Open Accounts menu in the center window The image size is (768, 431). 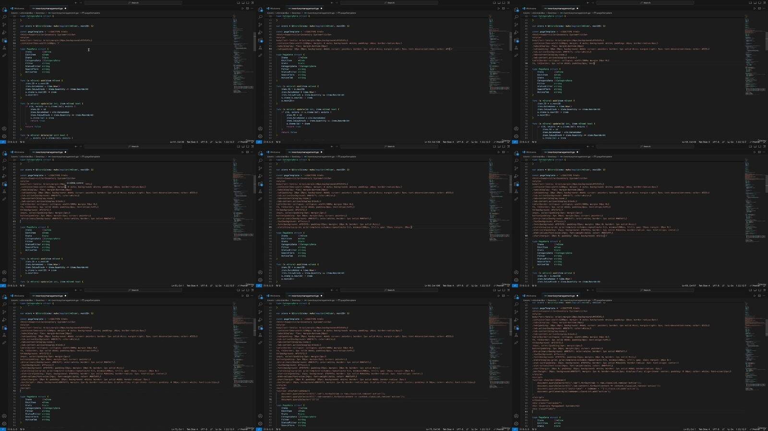260,272
